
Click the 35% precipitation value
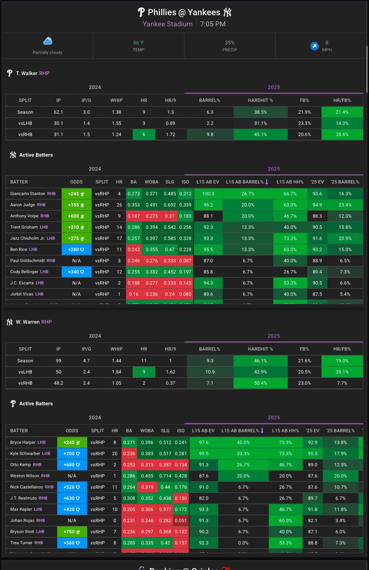pyautogui.click(x=230, y=43)
